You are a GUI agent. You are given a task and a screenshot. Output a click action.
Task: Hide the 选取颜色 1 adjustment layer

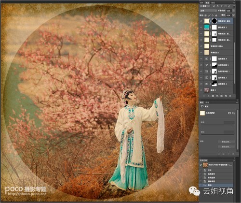coord(201,84)
